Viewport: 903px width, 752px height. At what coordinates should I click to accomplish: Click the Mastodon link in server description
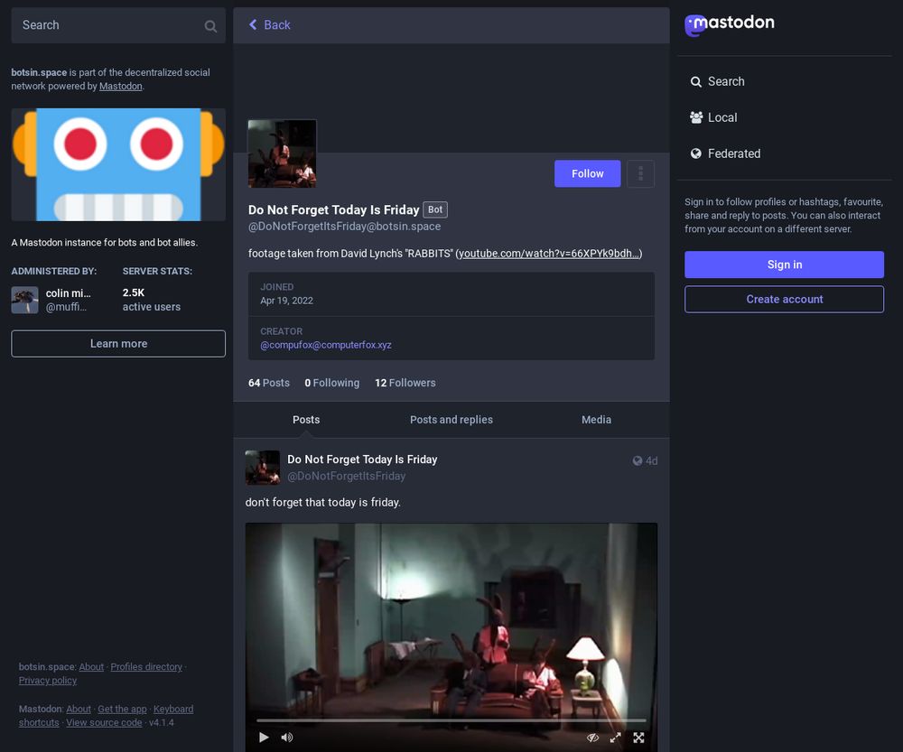120,87
